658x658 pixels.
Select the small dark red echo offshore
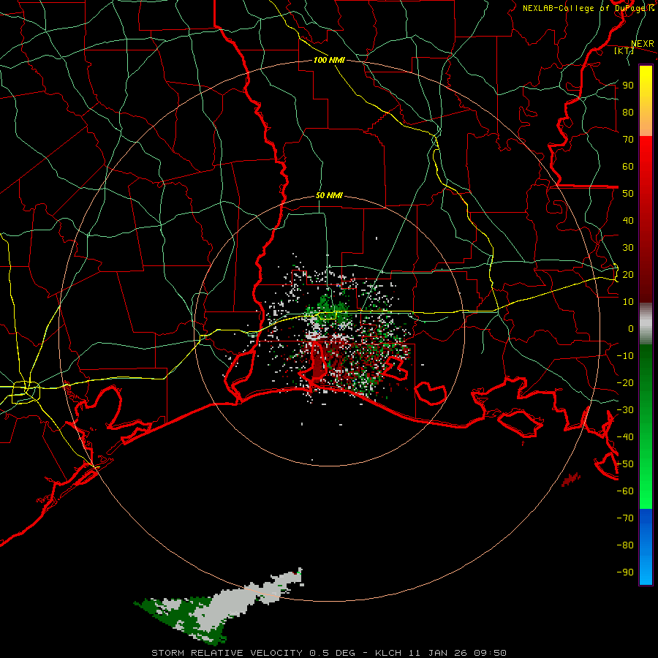(x=571, y=479)
